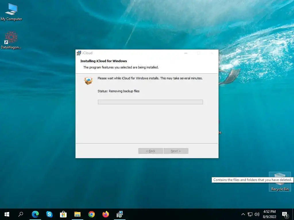
Task: Open network status tray icon
Action: point(250,214)
